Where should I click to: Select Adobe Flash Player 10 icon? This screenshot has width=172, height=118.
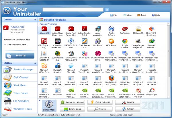(58, 31)
